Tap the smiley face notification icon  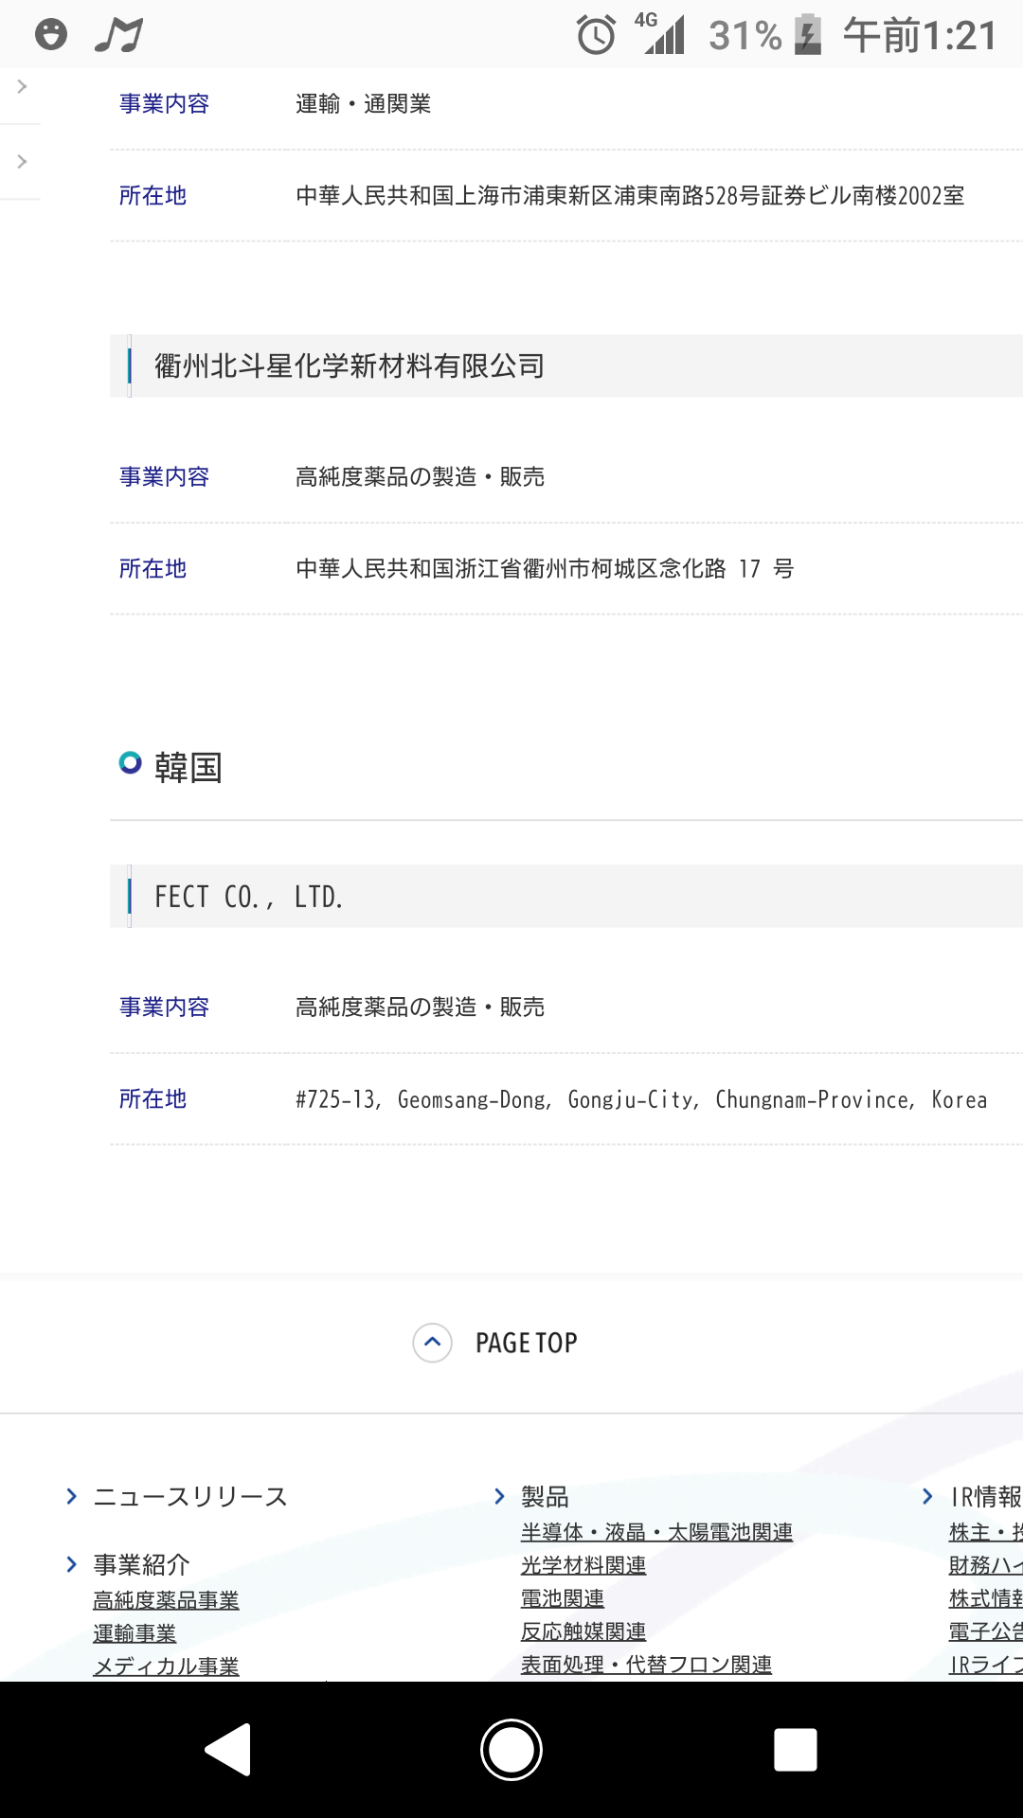[x=51, y=35]
